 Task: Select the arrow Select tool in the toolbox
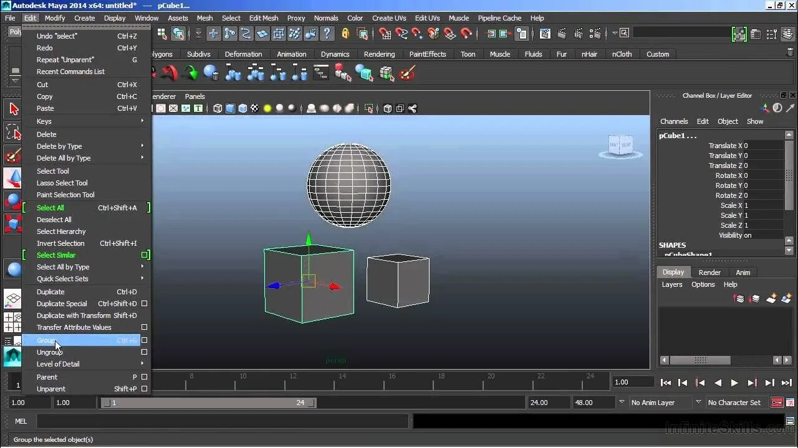click(x=13, y=109)
